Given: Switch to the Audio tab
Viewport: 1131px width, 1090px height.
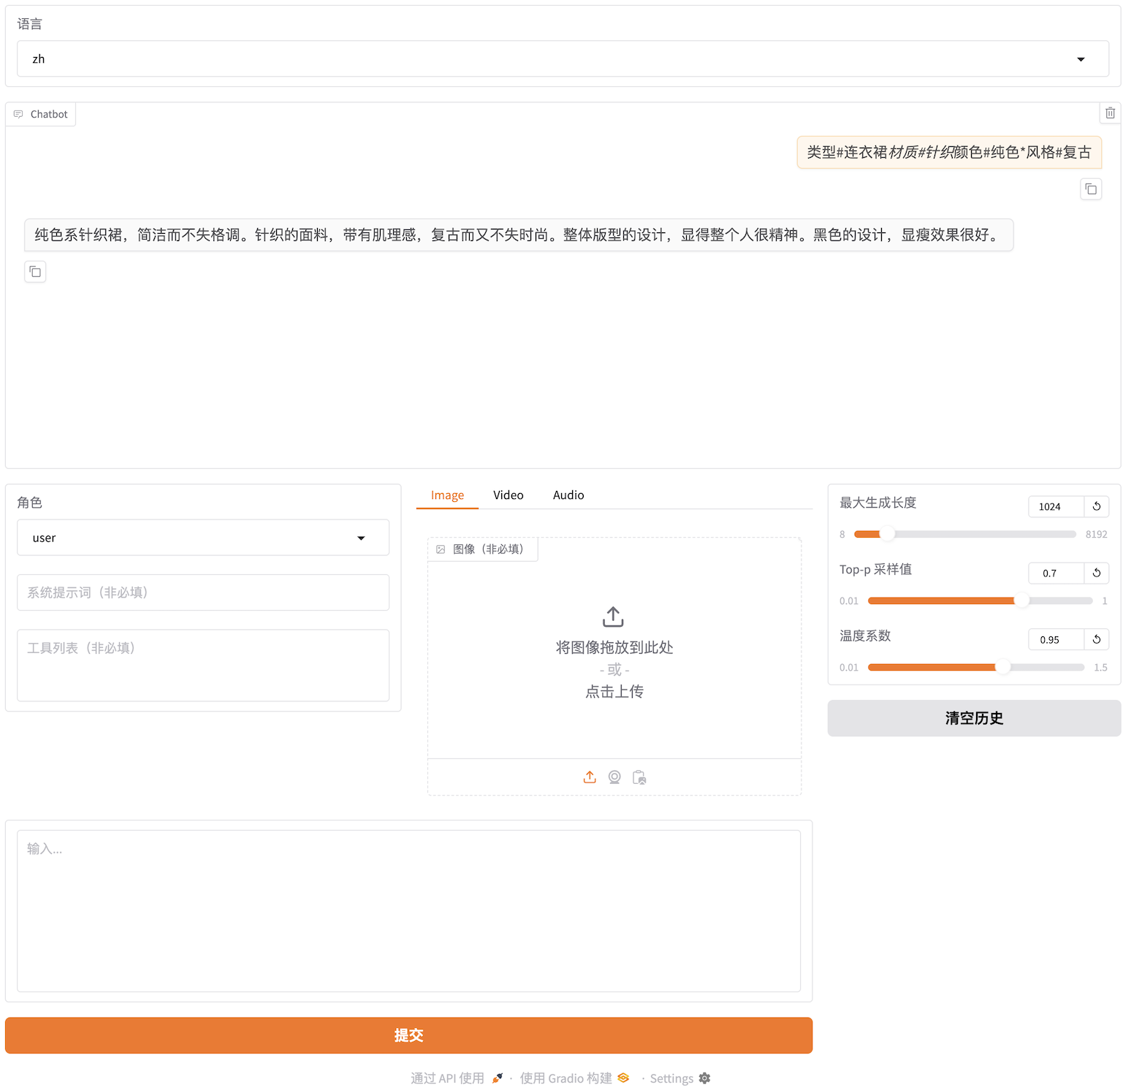Looking at the screenshot, I should click(568, 495).
